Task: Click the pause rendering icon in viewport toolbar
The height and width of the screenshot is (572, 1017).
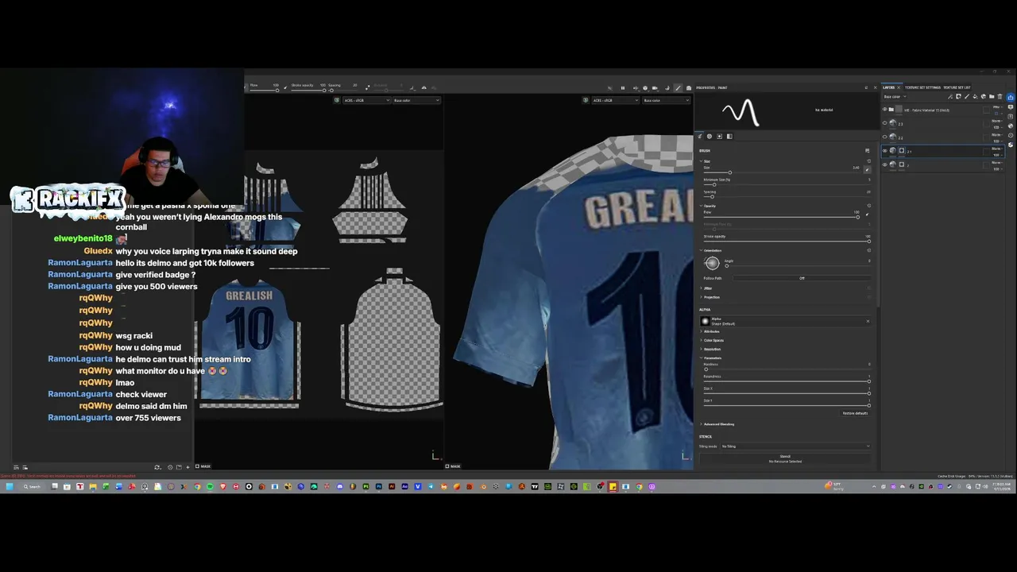Action: (x=623, y=88)
